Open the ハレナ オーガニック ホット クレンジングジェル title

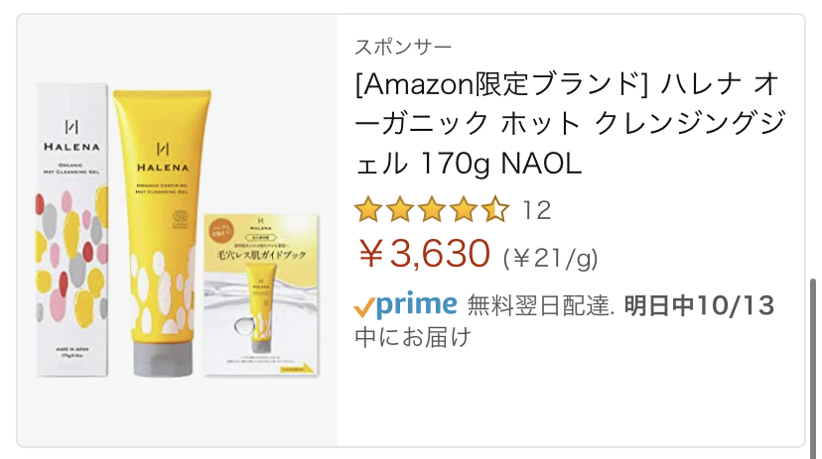pos(571,124)
